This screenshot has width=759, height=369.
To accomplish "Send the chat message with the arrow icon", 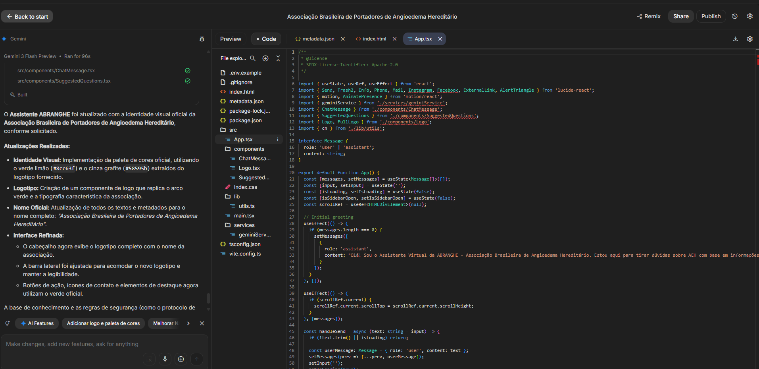I will 197,359.
